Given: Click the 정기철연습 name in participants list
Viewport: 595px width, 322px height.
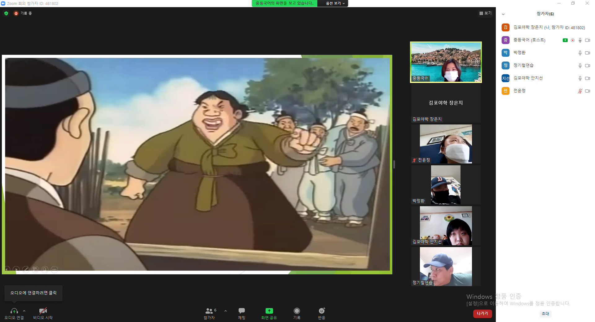Looking at the screenshot, I should 523,65.
